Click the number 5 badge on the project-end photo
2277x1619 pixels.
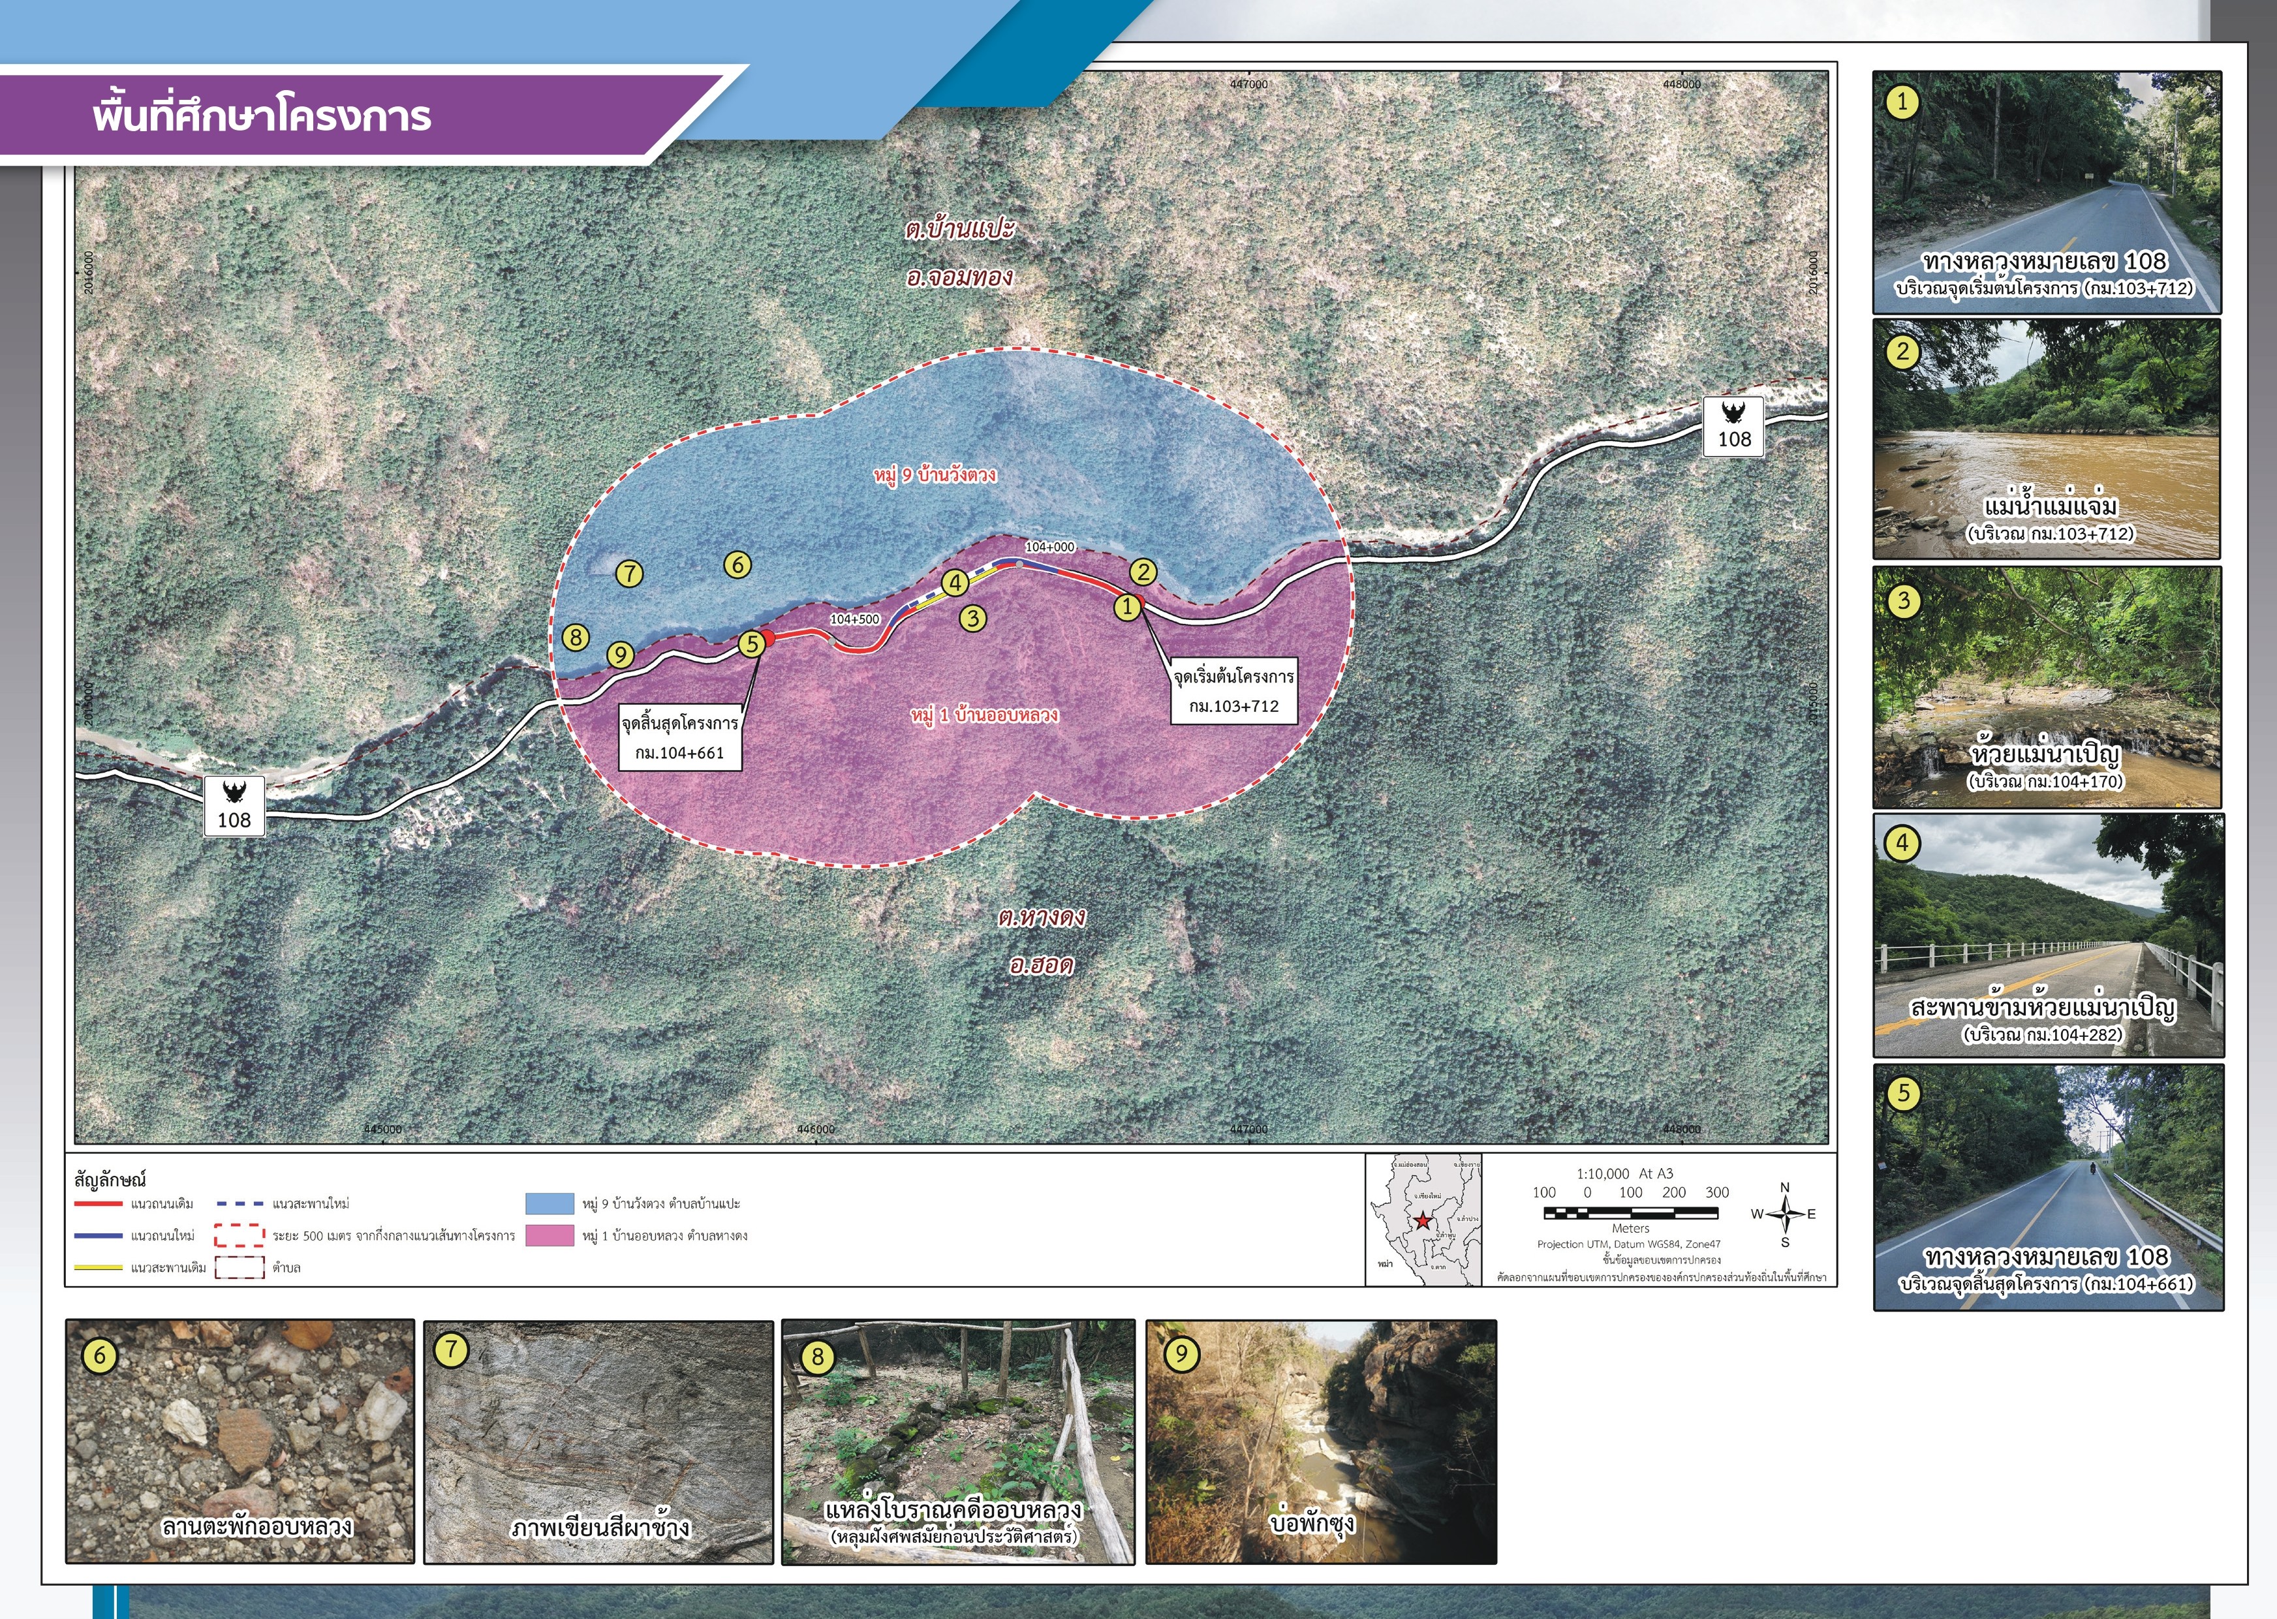[1903, 1094]
